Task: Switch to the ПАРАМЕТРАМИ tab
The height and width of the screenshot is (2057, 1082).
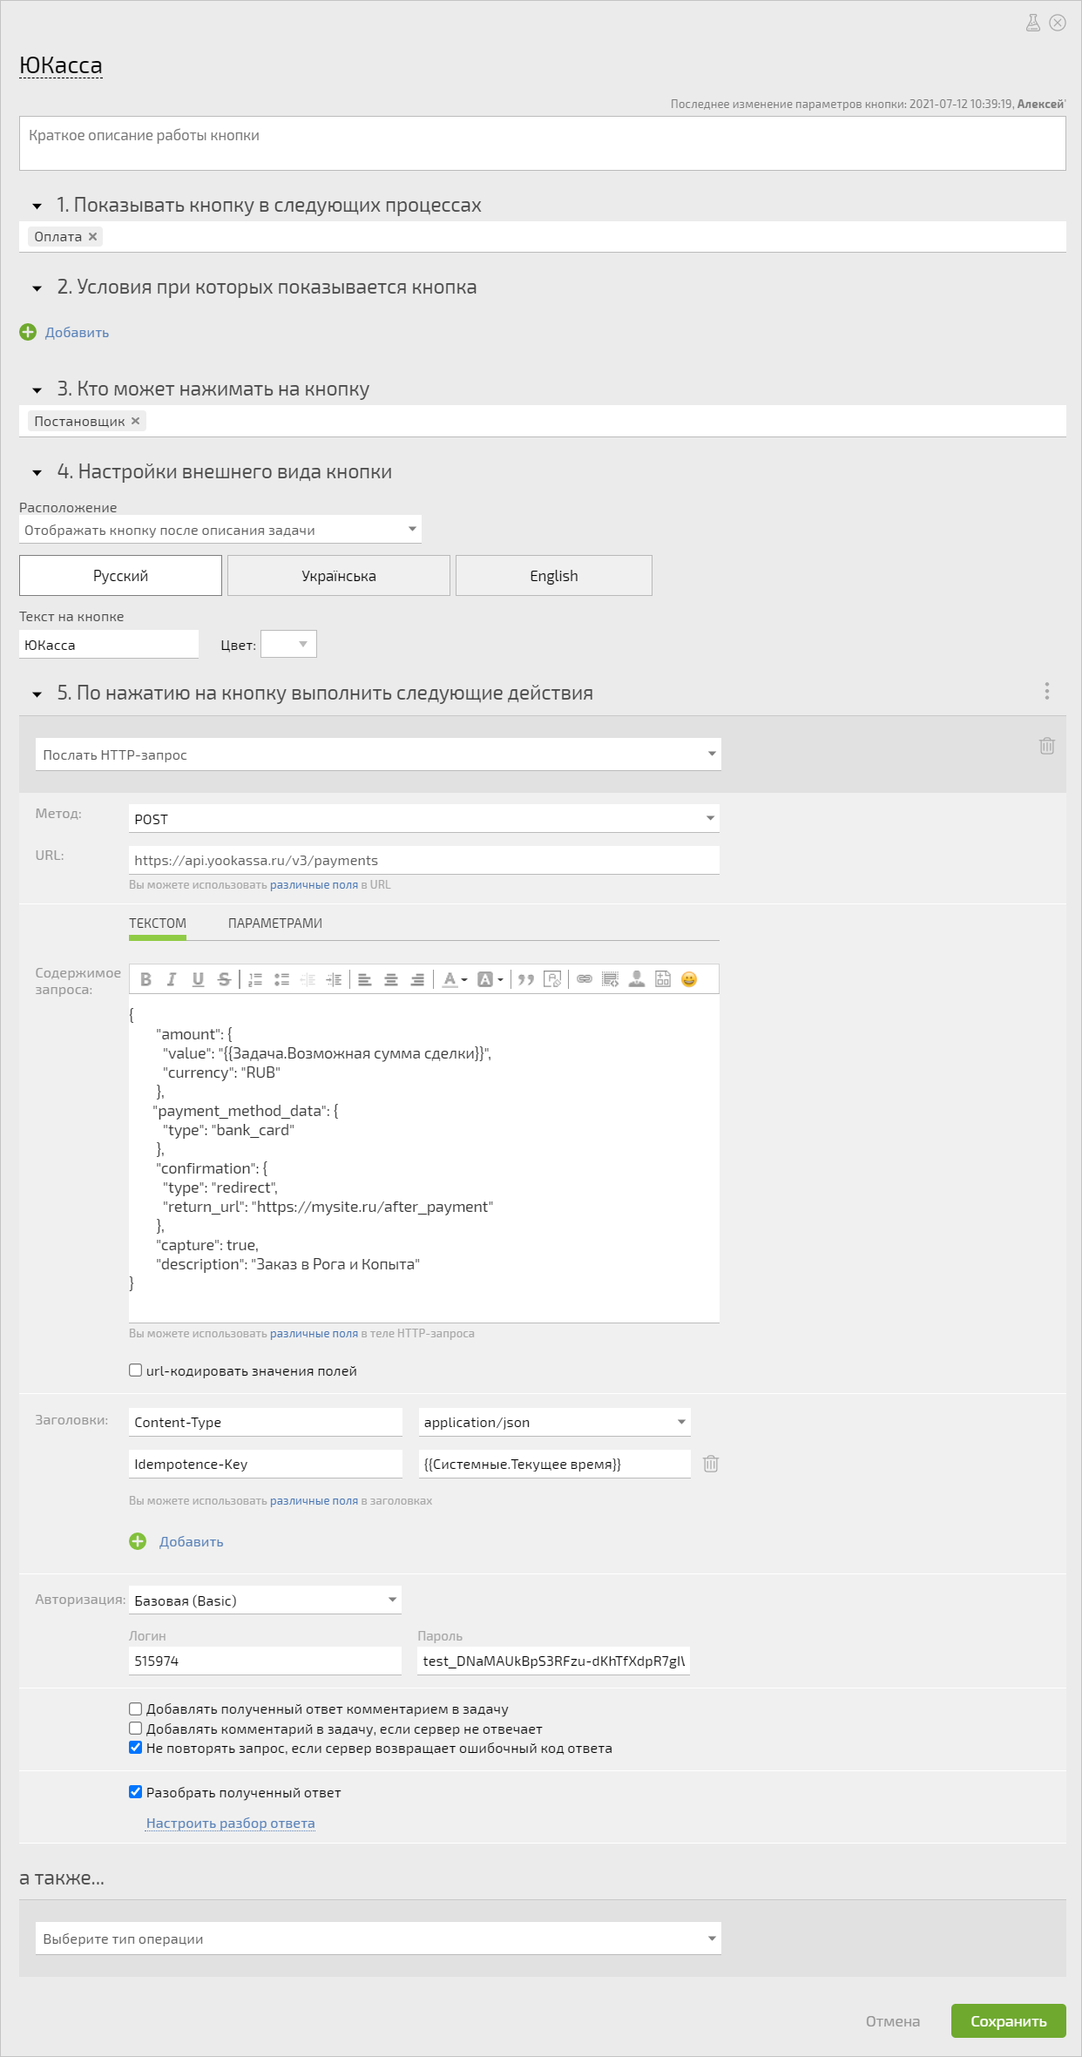Action: [x=275, y=924]
